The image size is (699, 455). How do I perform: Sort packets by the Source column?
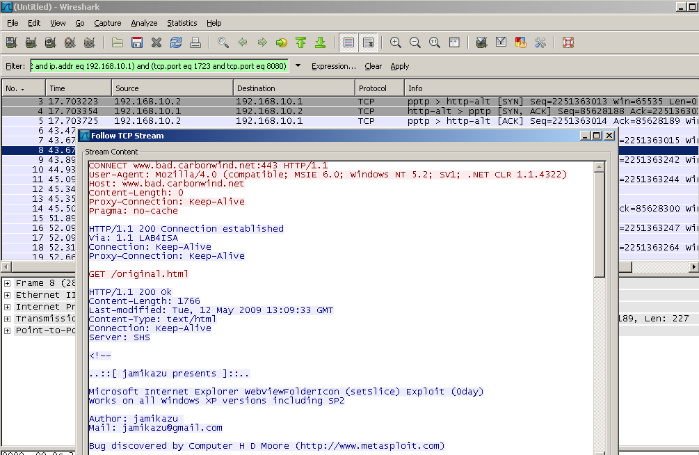point(172,88)
